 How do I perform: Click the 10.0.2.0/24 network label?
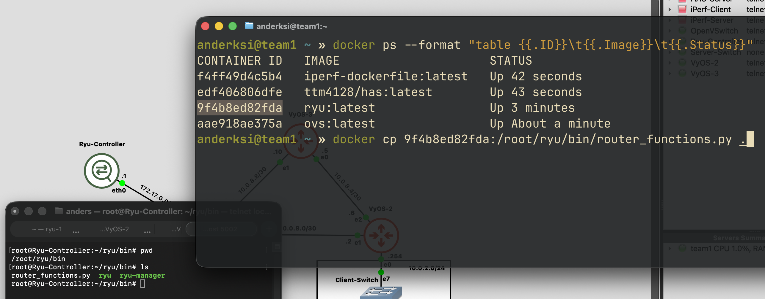427,268
